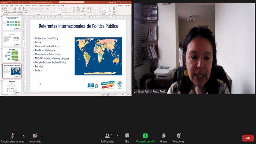Viewport: 256px width, 144px height.
Task: Click Grabar to record the meeting
Action: (164, 138)
